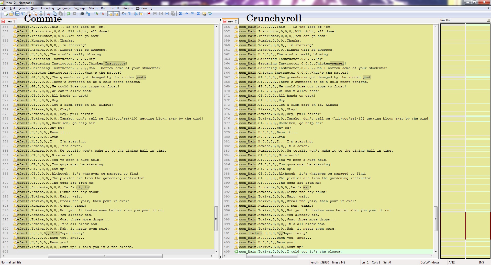Click right pane horizontal scrollbar thumb

click(272, 256)
